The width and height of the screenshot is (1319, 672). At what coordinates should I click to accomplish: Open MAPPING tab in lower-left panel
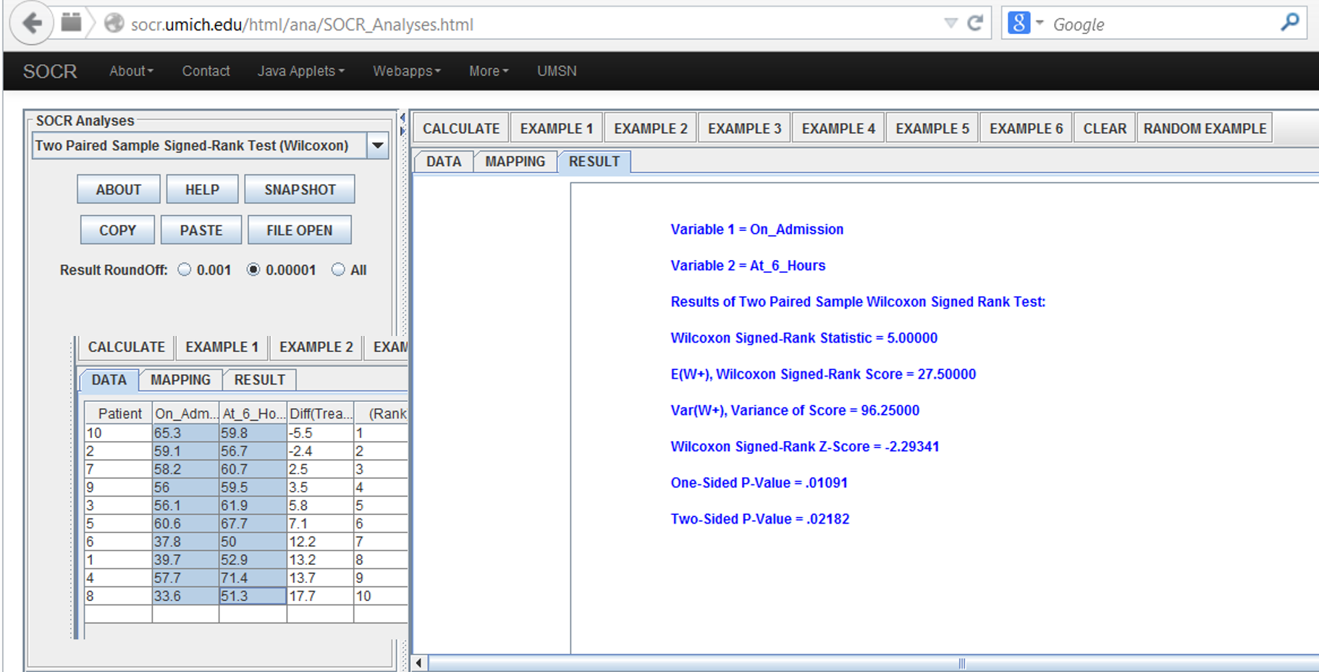181,380
